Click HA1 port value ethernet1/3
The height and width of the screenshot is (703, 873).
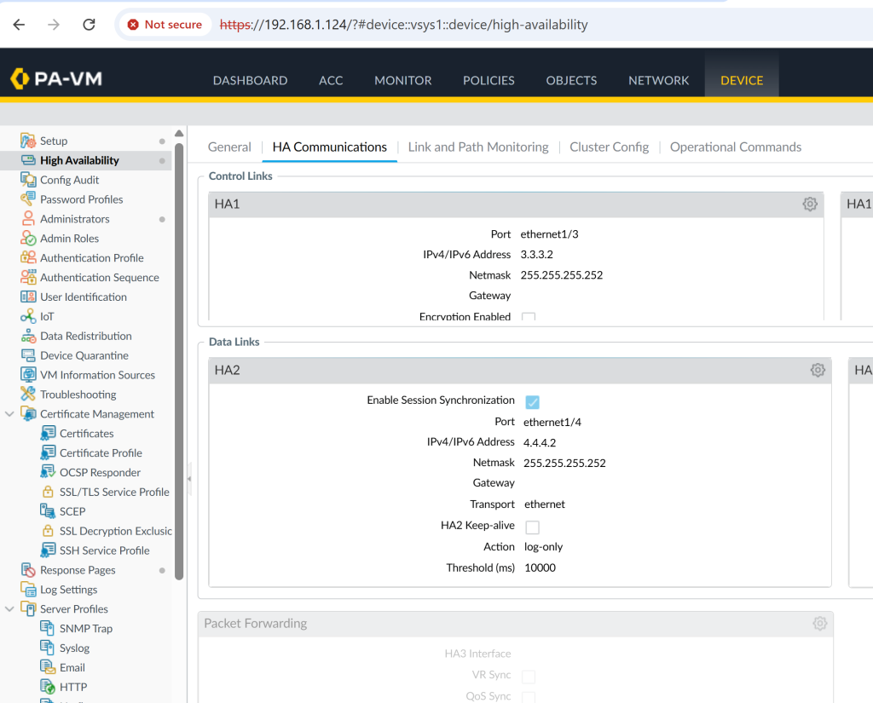coord(550,233)
